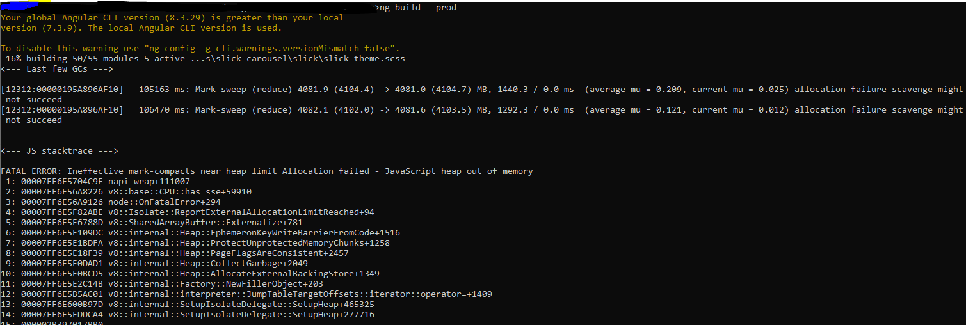Screen dimensions: 966x325
Task: Click the '<--- Last few GCs --->' header
Action: coord(57,69)
